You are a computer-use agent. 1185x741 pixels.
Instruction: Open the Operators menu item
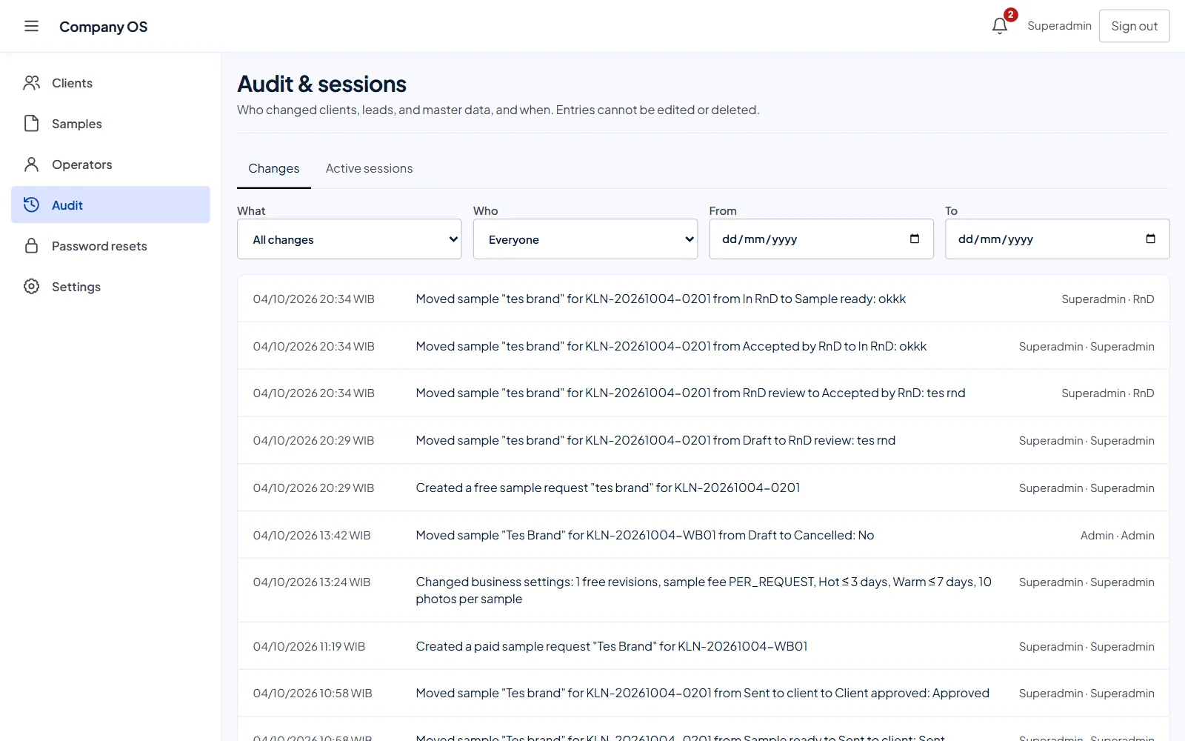tap(110, 165)
